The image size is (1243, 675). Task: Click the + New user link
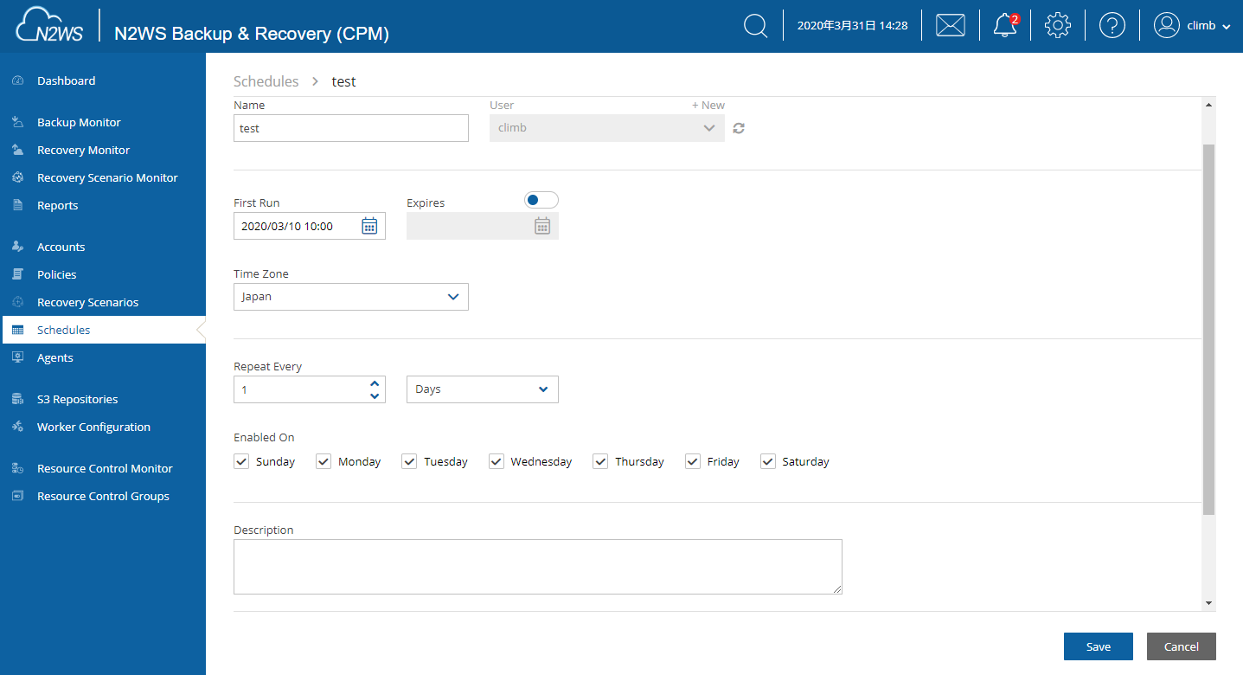click(708, 105)
